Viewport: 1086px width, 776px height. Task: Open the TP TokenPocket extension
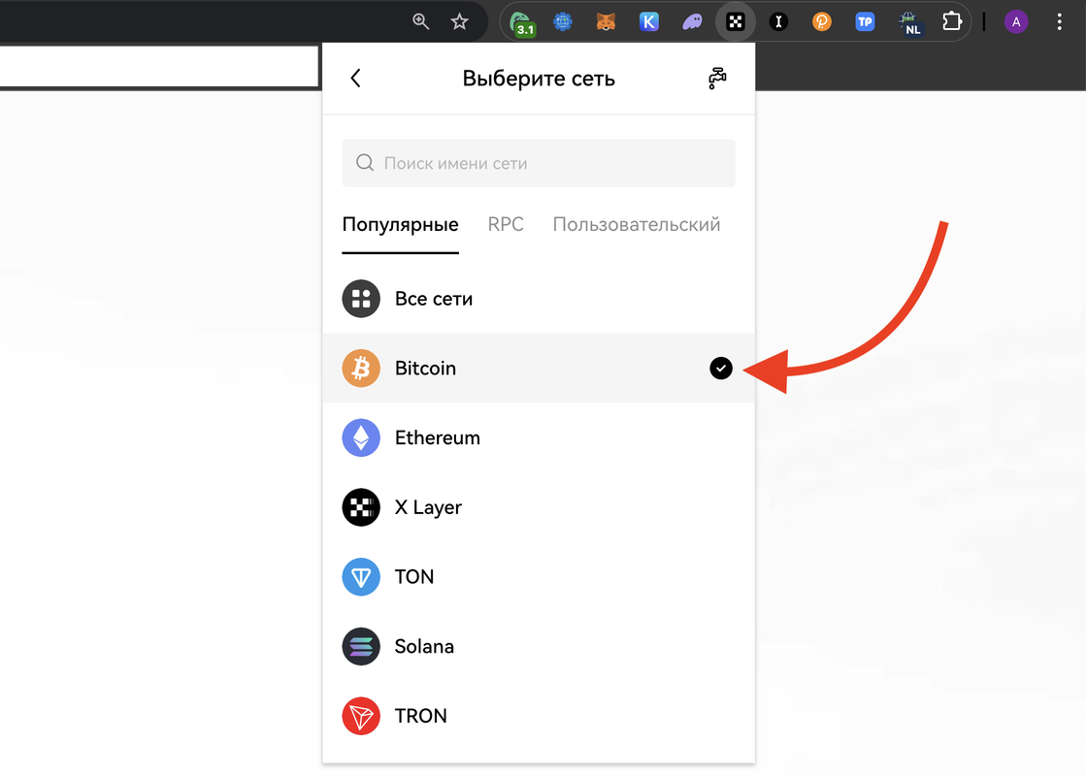tap(865, 22)
